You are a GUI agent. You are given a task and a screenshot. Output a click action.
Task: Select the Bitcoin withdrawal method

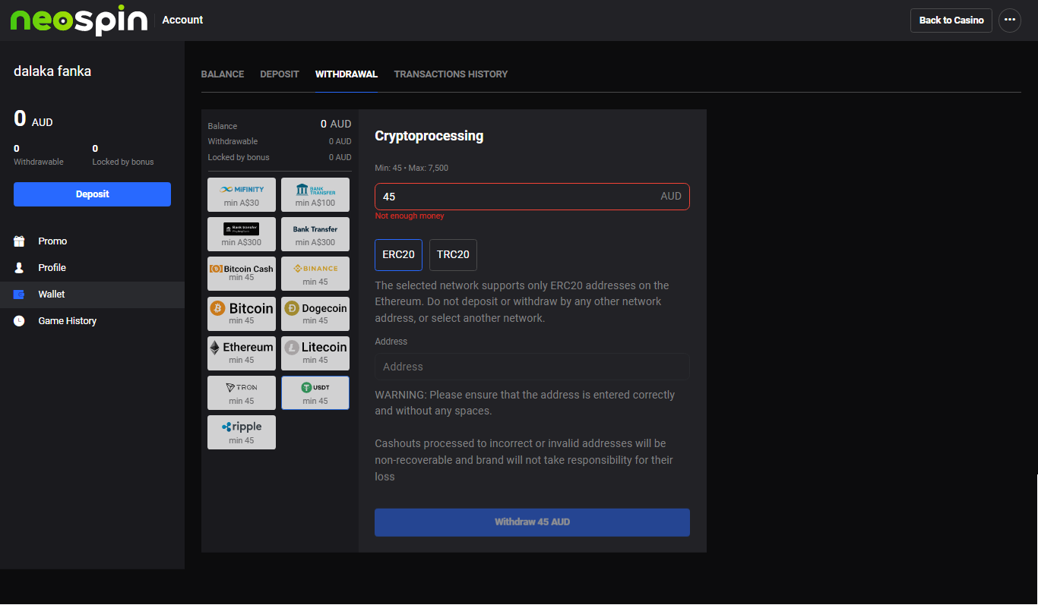pyautogui.click(x=241, y=314)
